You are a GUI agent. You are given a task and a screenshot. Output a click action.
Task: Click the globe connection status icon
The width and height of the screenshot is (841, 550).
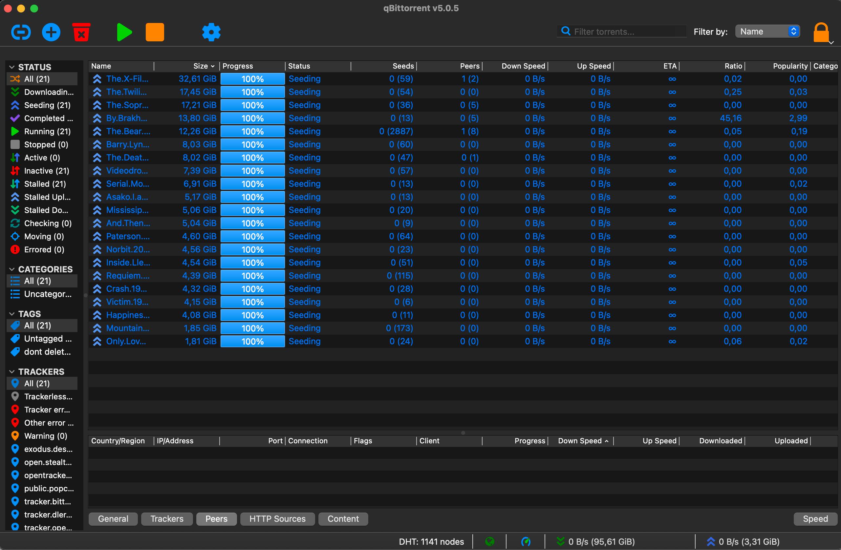tap(490, 541)
